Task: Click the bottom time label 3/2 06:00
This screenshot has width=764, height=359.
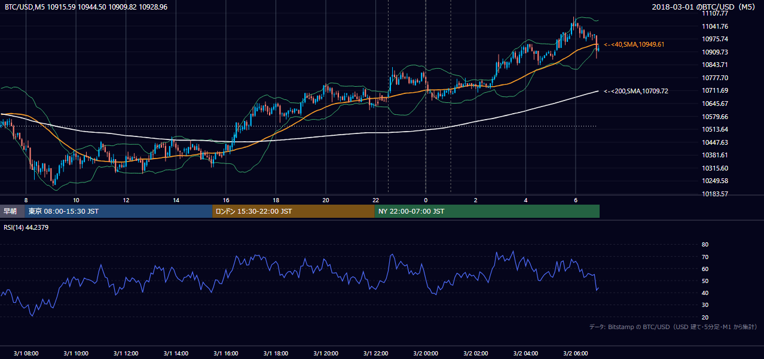Action: pos(575,353)
